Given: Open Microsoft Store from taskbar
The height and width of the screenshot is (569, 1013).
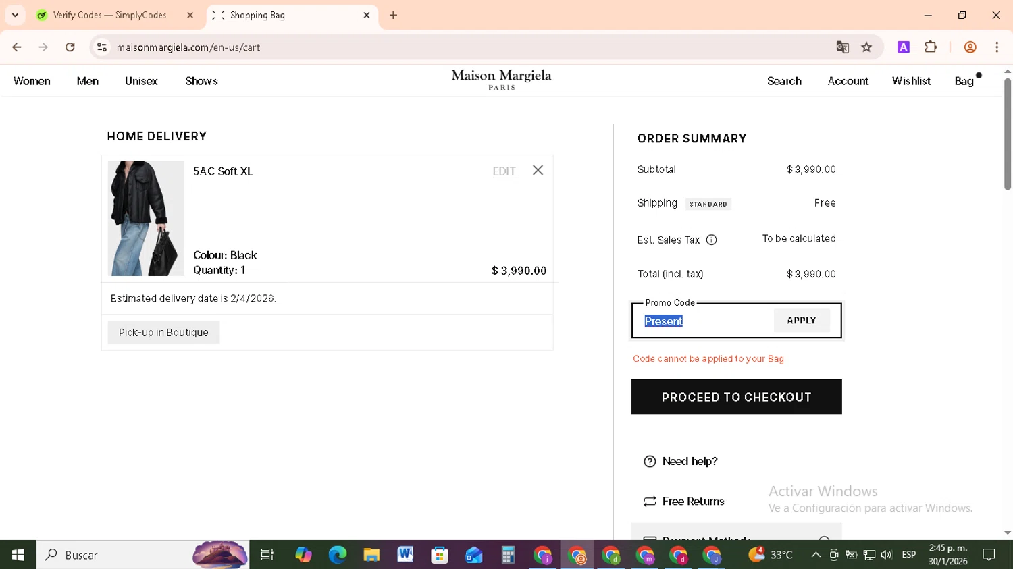Looking at the screenshot, I should coord(440,555).
